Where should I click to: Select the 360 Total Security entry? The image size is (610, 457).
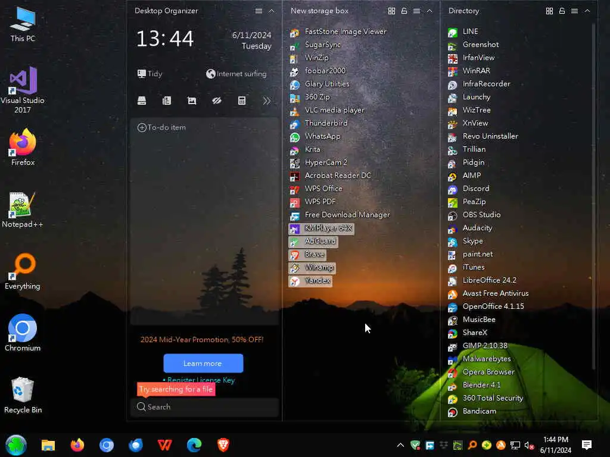coord(485,398)
